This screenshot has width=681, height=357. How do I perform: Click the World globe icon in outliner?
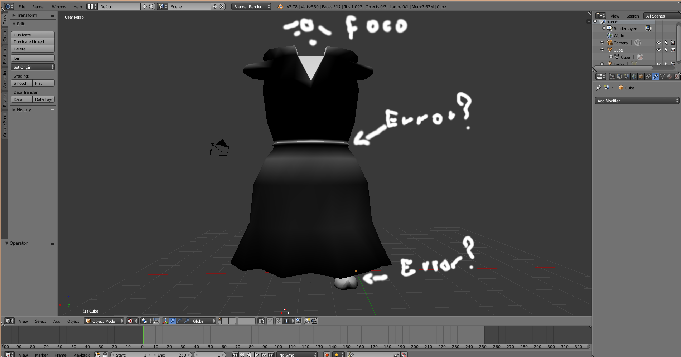click(610, 35)
